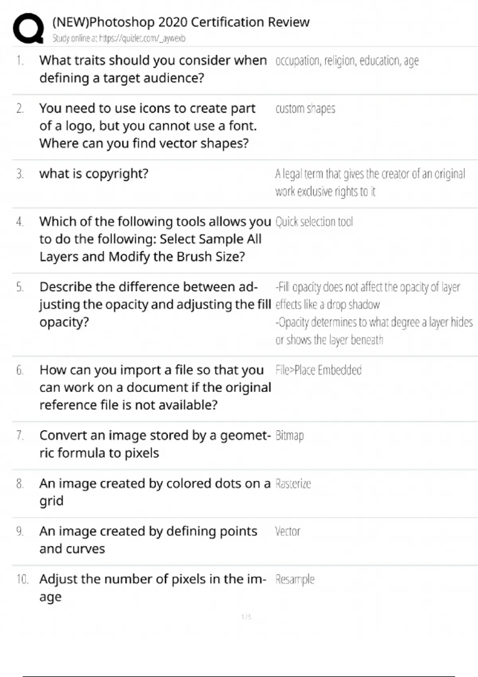Viewport: 478px width, 677px height.
Task: Click the "Bitmap" answer text
Action: [x=290, y=436]
